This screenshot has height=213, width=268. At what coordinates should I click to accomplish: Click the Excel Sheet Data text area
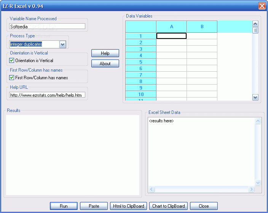tap(201, 152)
